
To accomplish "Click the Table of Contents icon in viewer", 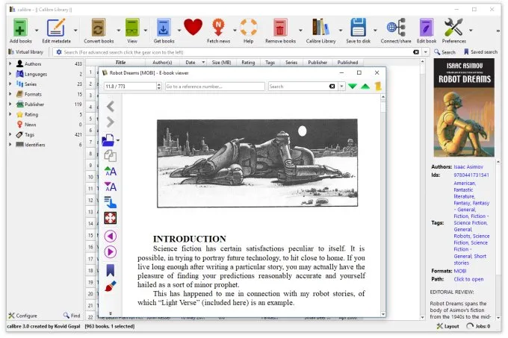I will click(110, 202).
